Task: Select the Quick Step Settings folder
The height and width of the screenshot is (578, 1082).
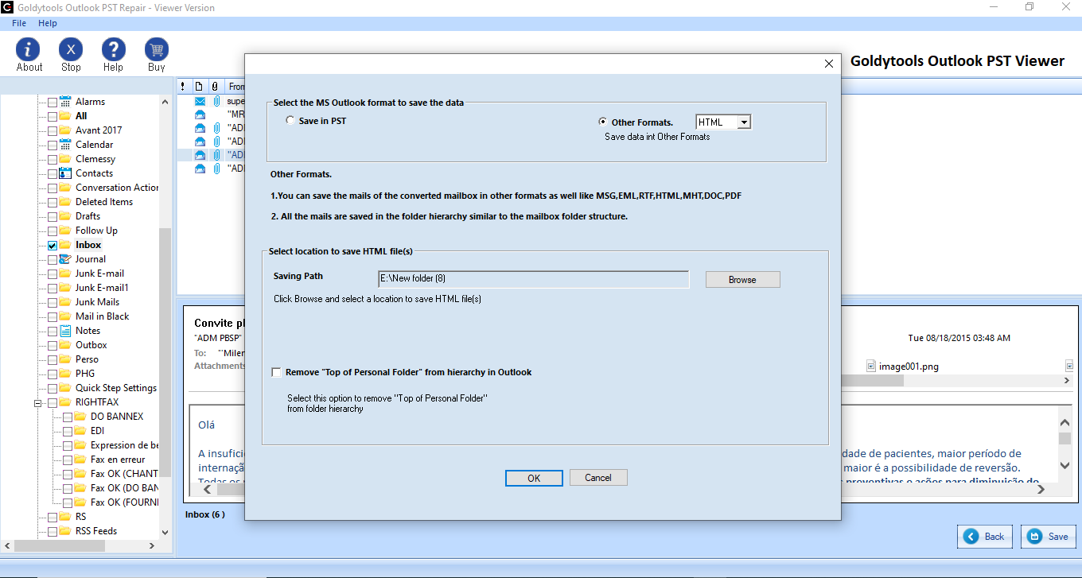Action: point(116,388)
